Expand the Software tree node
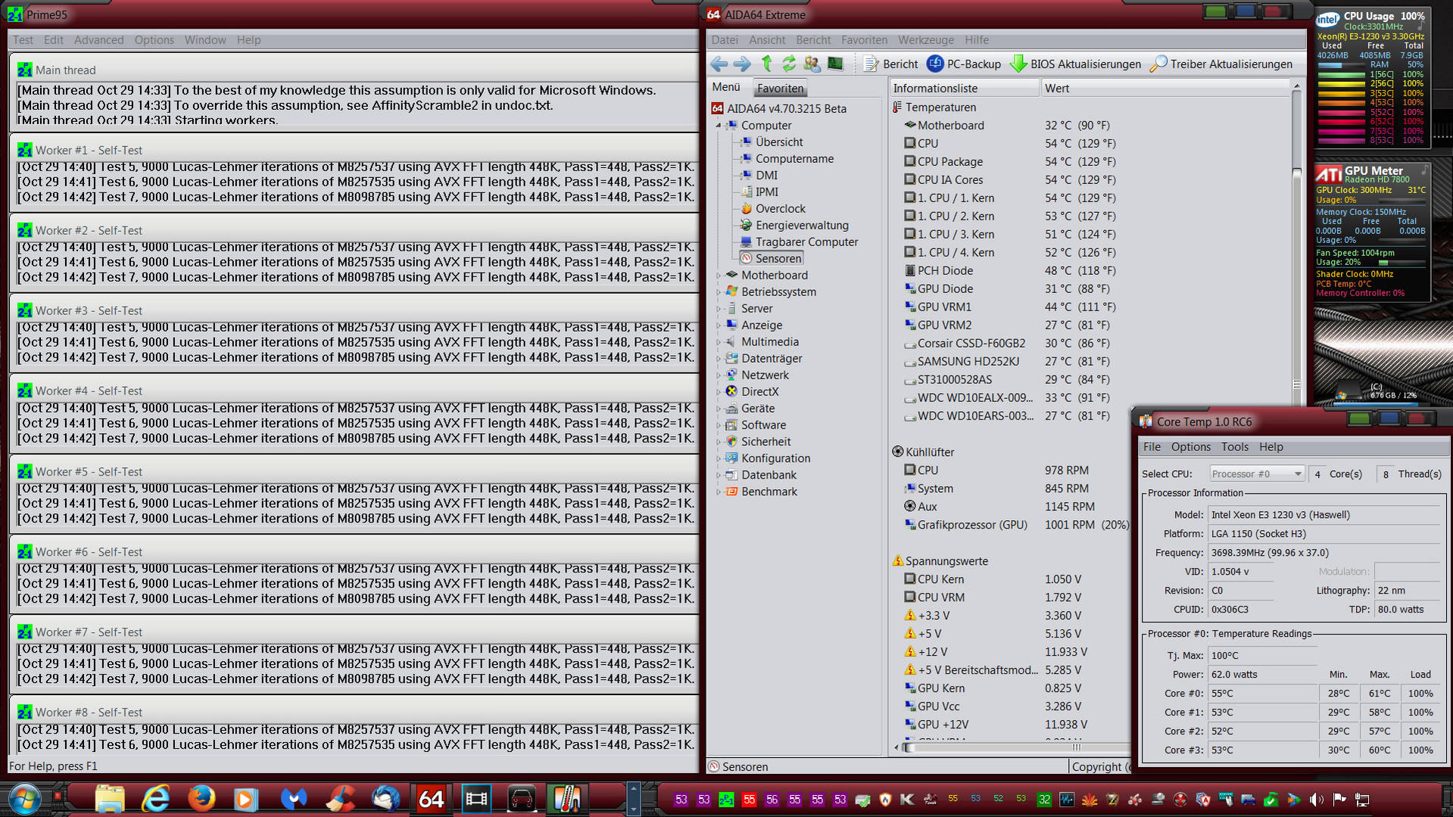Image resolution: width=1453 pixels, height=817 pixels. pyautogui.click(x=719, y=426)
